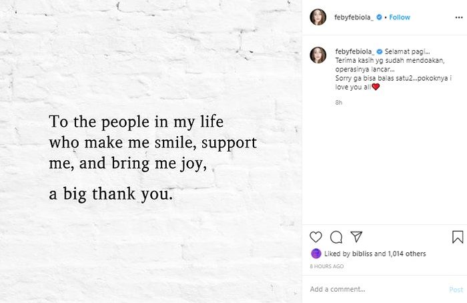467x303 pixels.
Task: Save post with bookmark icon
Action: (458, 237)
